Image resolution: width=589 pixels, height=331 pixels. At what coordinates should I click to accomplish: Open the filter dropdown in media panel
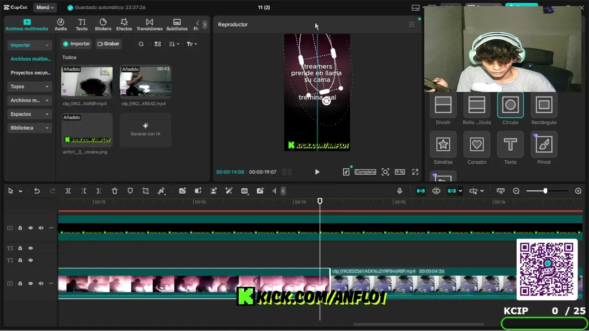(192, 44)
